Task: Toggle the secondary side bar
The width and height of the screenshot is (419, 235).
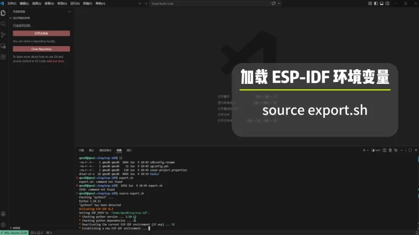Action: pyautogui.click(x=388, y=3)
